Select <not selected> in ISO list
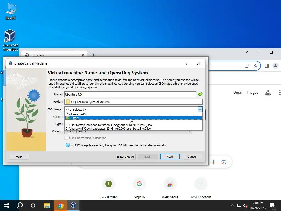The image size is (281, 211). tap(133, 114)
